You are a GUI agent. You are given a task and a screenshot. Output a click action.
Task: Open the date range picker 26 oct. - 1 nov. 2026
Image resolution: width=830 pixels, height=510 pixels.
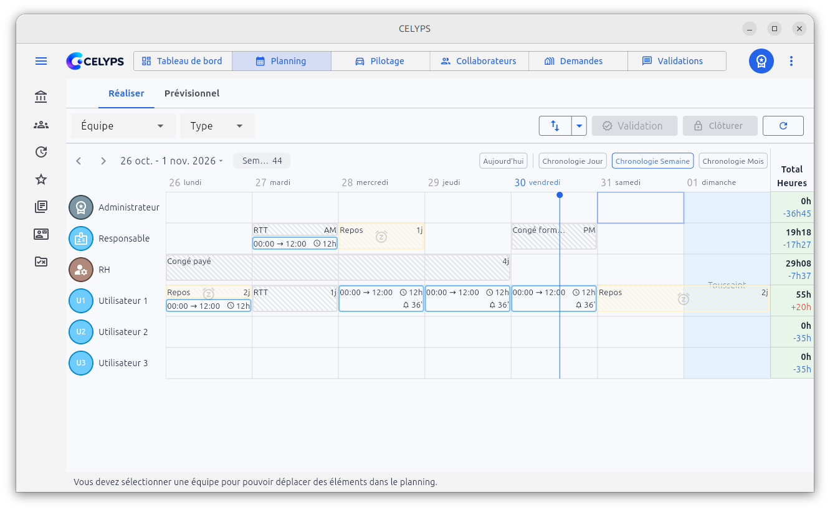pos(171,161)
